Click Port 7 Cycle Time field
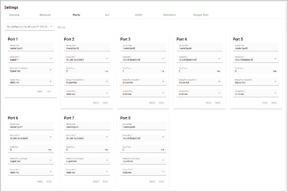The image size is (288, 192). click(x=87, y=149)
